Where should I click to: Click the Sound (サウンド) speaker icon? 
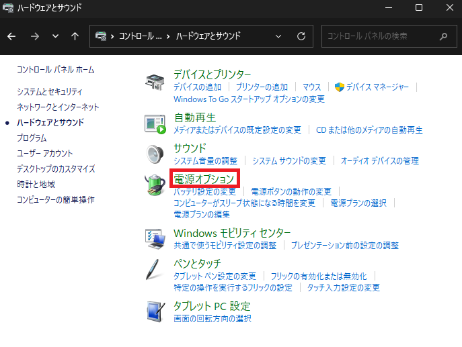156,154
